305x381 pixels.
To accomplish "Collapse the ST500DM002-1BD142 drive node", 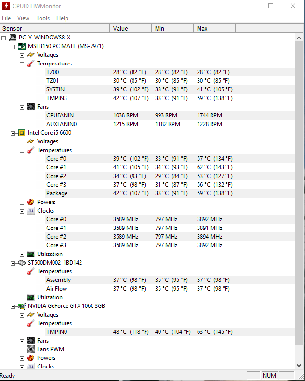I will [13, 264].
